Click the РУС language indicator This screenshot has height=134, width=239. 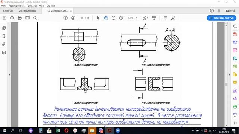click(215, 131)
